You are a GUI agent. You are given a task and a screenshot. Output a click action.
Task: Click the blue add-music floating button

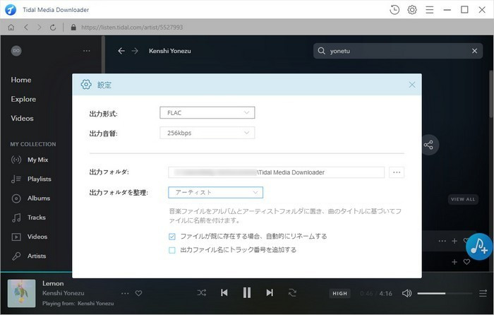(479, 247)
